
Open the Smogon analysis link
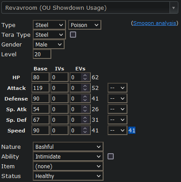pyautogui.click(x=154, y=23)
